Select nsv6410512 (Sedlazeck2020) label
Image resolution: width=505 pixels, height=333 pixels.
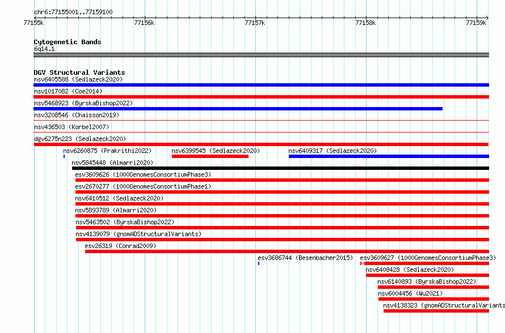pos(119,198)
